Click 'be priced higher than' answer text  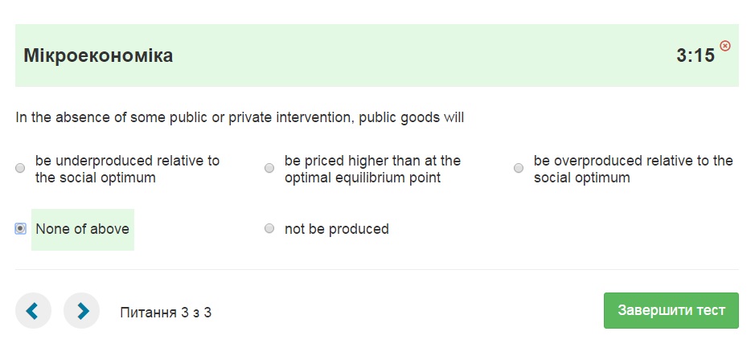point(372,161)
